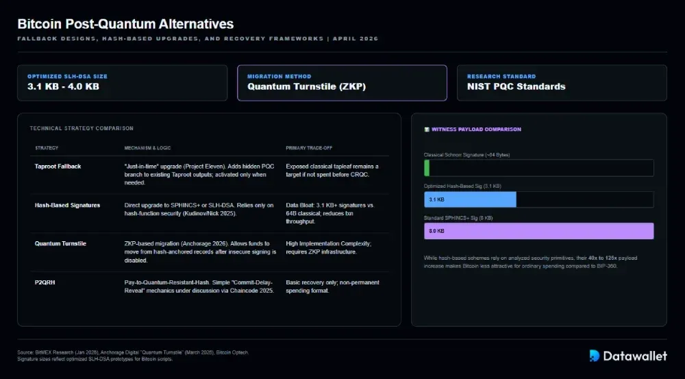Click the Signature sizes reflect optimized footnote
The width and height of the screenshot is (685, 379).
click(x=95, y=359)
